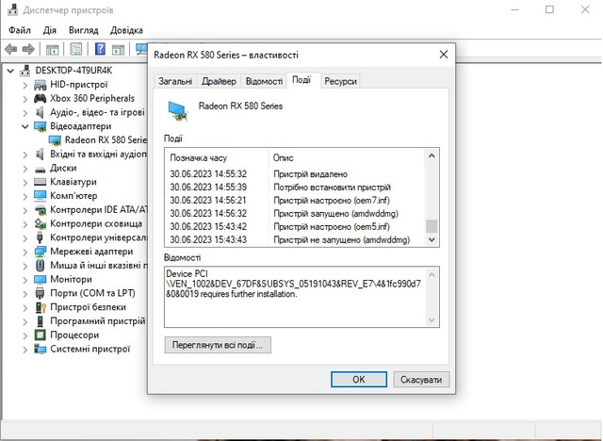Switch to the Відомості tab

click(264, 81)
